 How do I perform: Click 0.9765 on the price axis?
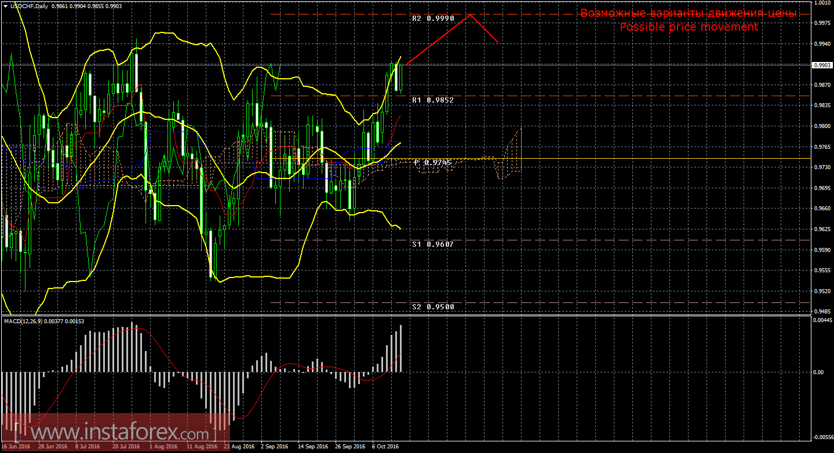822,147
